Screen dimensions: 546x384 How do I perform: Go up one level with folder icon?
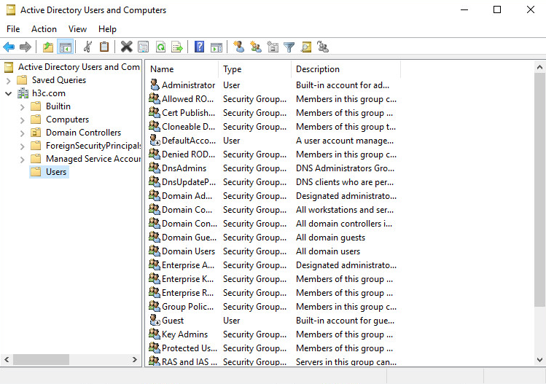(48, 47)
